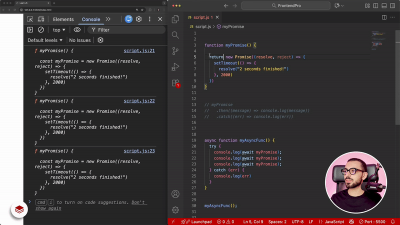The image size is (400, 225).
Task: Open the script.js:21 source link
Action: pos(139,51)
